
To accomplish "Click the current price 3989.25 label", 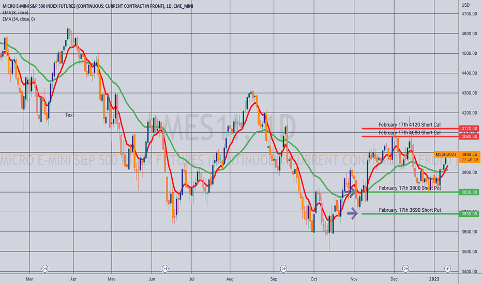I will (470, 154).
